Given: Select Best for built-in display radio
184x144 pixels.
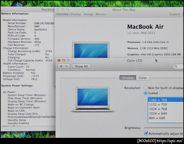Looking at the screenshot, I should click(145, 88).
